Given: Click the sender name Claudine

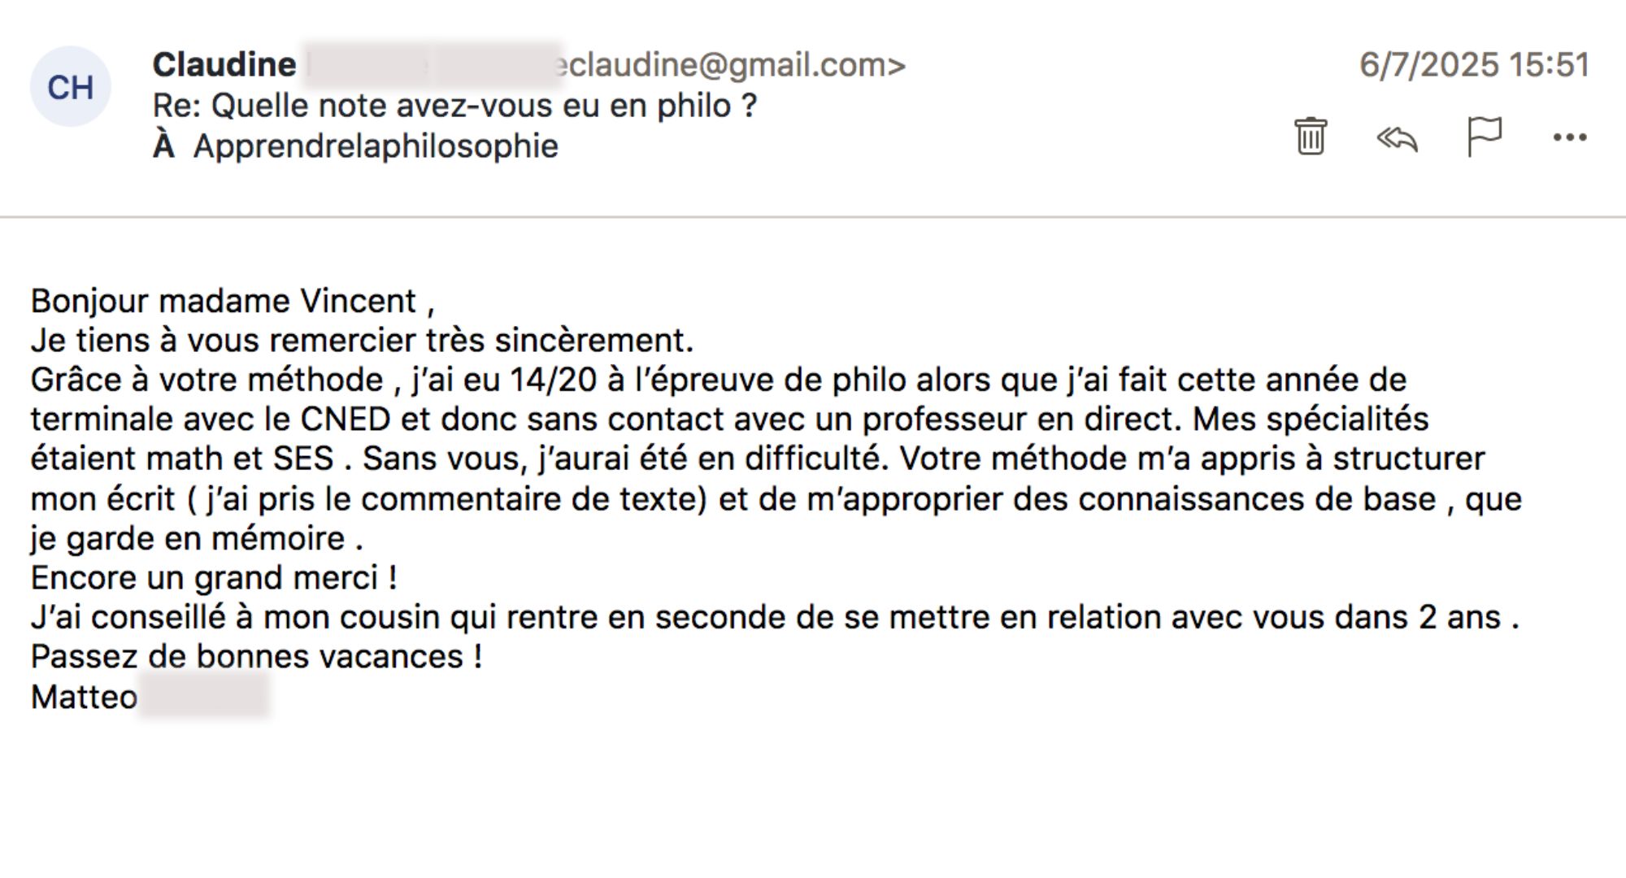Looking at the screenshot, I should tap(224, 65).
